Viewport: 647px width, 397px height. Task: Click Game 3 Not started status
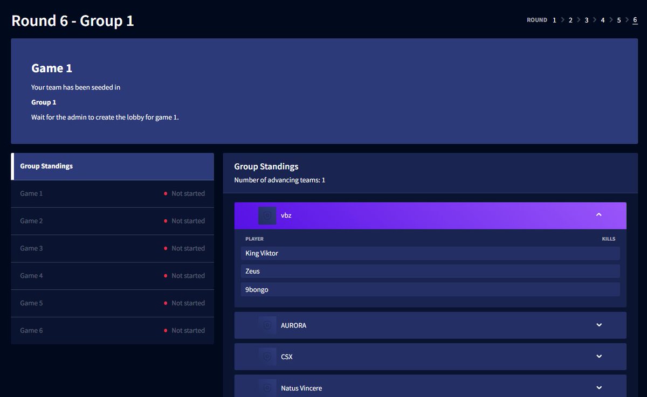(x=184, y=248)
